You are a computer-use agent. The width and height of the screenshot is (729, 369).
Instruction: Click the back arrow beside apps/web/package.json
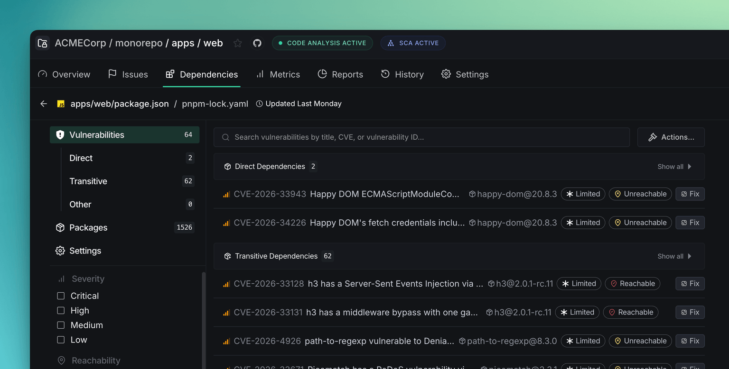tap(44, 104)
